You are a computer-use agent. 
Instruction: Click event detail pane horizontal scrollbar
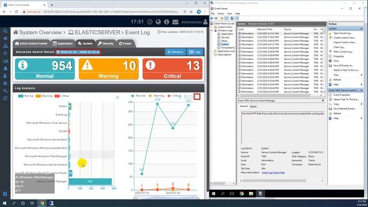point(282,181)
